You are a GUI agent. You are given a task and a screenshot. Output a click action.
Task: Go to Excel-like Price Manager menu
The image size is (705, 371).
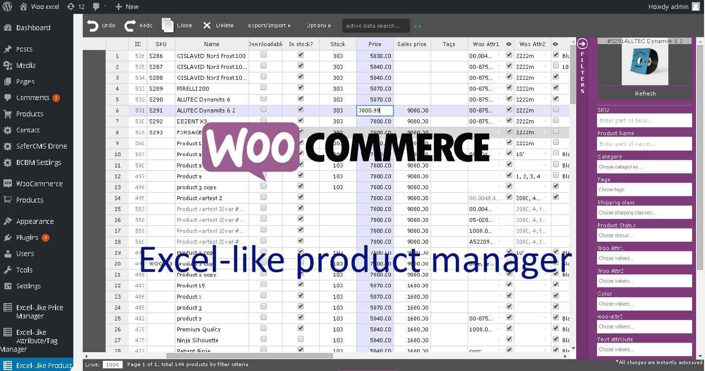(x=39, y=312)
